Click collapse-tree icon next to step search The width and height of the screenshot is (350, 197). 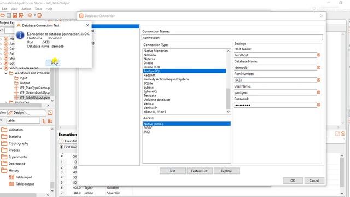pyautogui.click(x=50, y=121)
